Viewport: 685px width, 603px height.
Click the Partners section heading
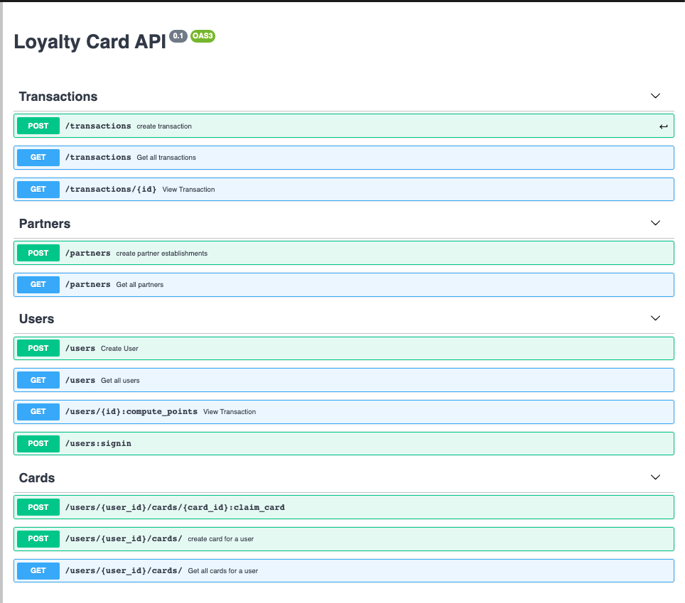click(x=45, y=224)
